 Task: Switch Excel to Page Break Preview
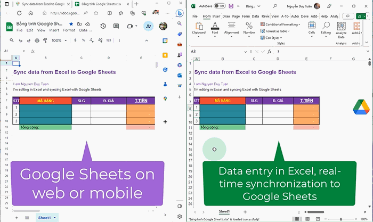pos(318,219)
